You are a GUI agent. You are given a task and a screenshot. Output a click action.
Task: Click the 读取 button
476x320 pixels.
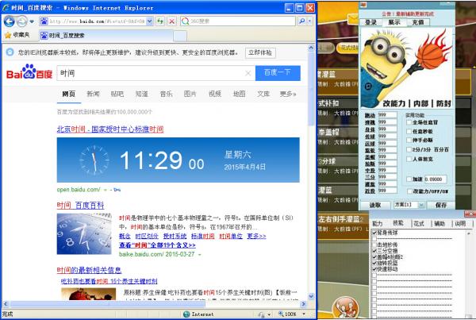point(375,205)
